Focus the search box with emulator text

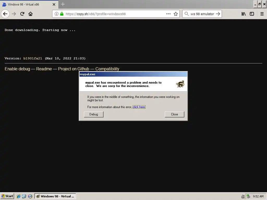tap(202, 14)
